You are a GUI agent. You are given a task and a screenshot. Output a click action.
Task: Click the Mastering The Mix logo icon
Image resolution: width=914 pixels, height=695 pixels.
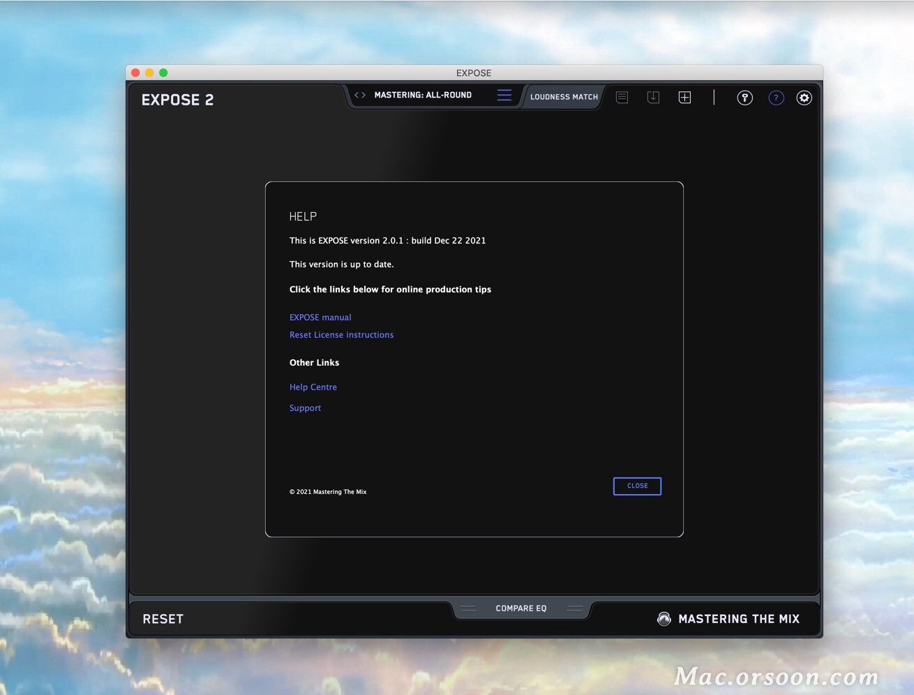click(x=664, y=619)
